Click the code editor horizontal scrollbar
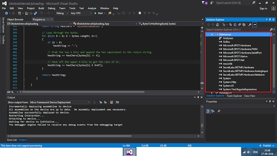This screenshot has width=277, height=156. (83, 92)
